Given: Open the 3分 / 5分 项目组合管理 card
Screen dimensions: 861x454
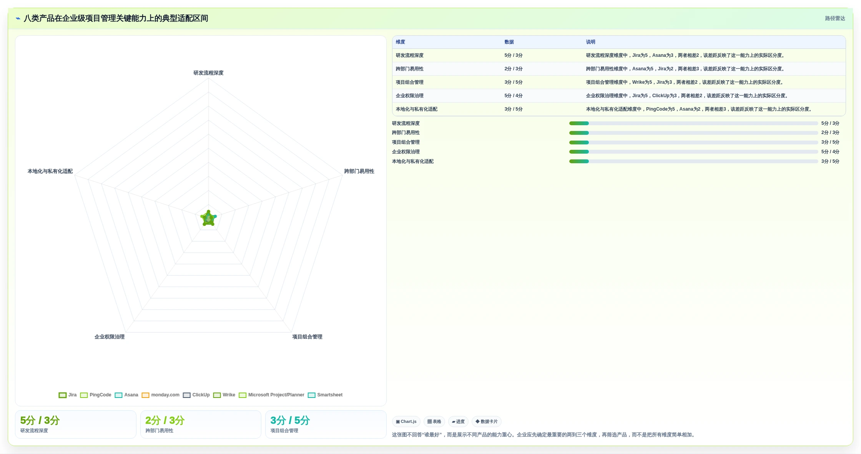Looking at the screenshot, I should point(326,424).
